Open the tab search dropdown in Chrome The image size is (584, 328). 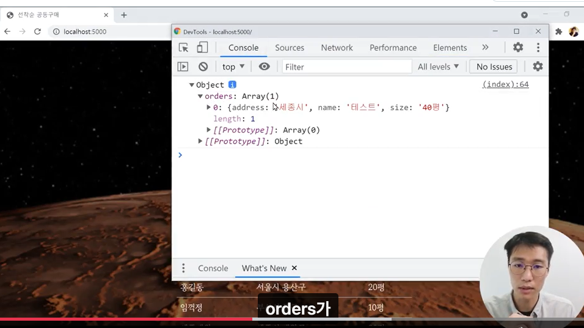[x=524, y=15]
